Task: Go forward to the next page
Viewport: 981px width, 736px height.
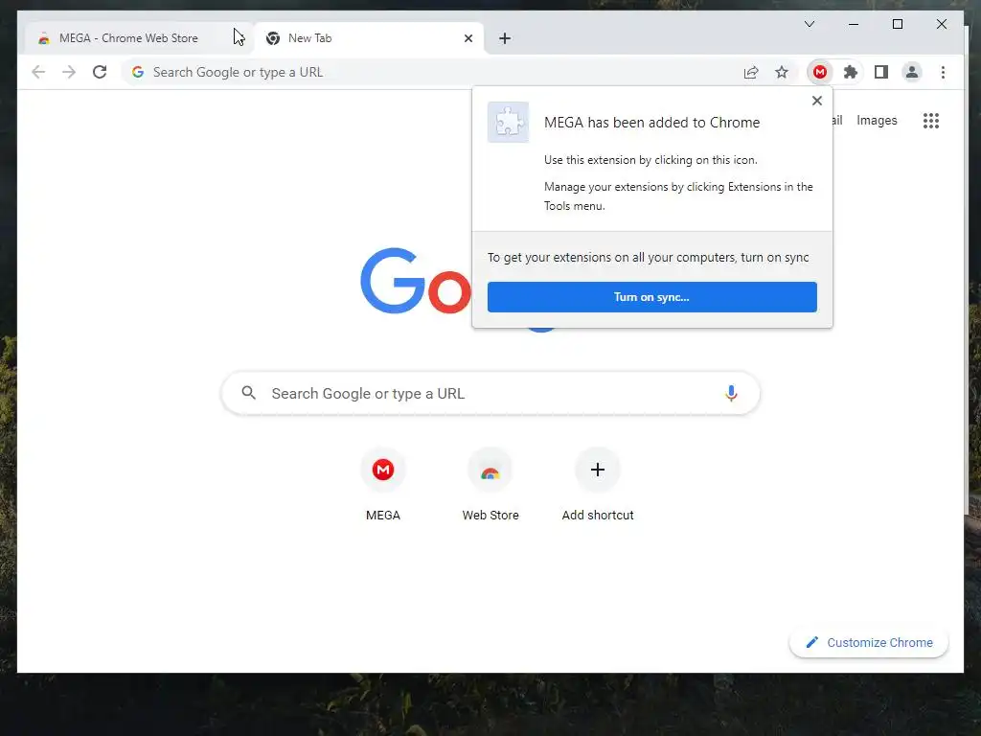Action: tap(69, 72)
